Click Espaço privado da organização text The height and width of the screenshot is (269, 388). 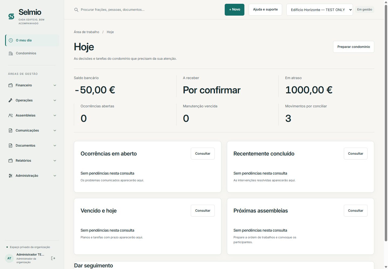click(x=30, y=247)
